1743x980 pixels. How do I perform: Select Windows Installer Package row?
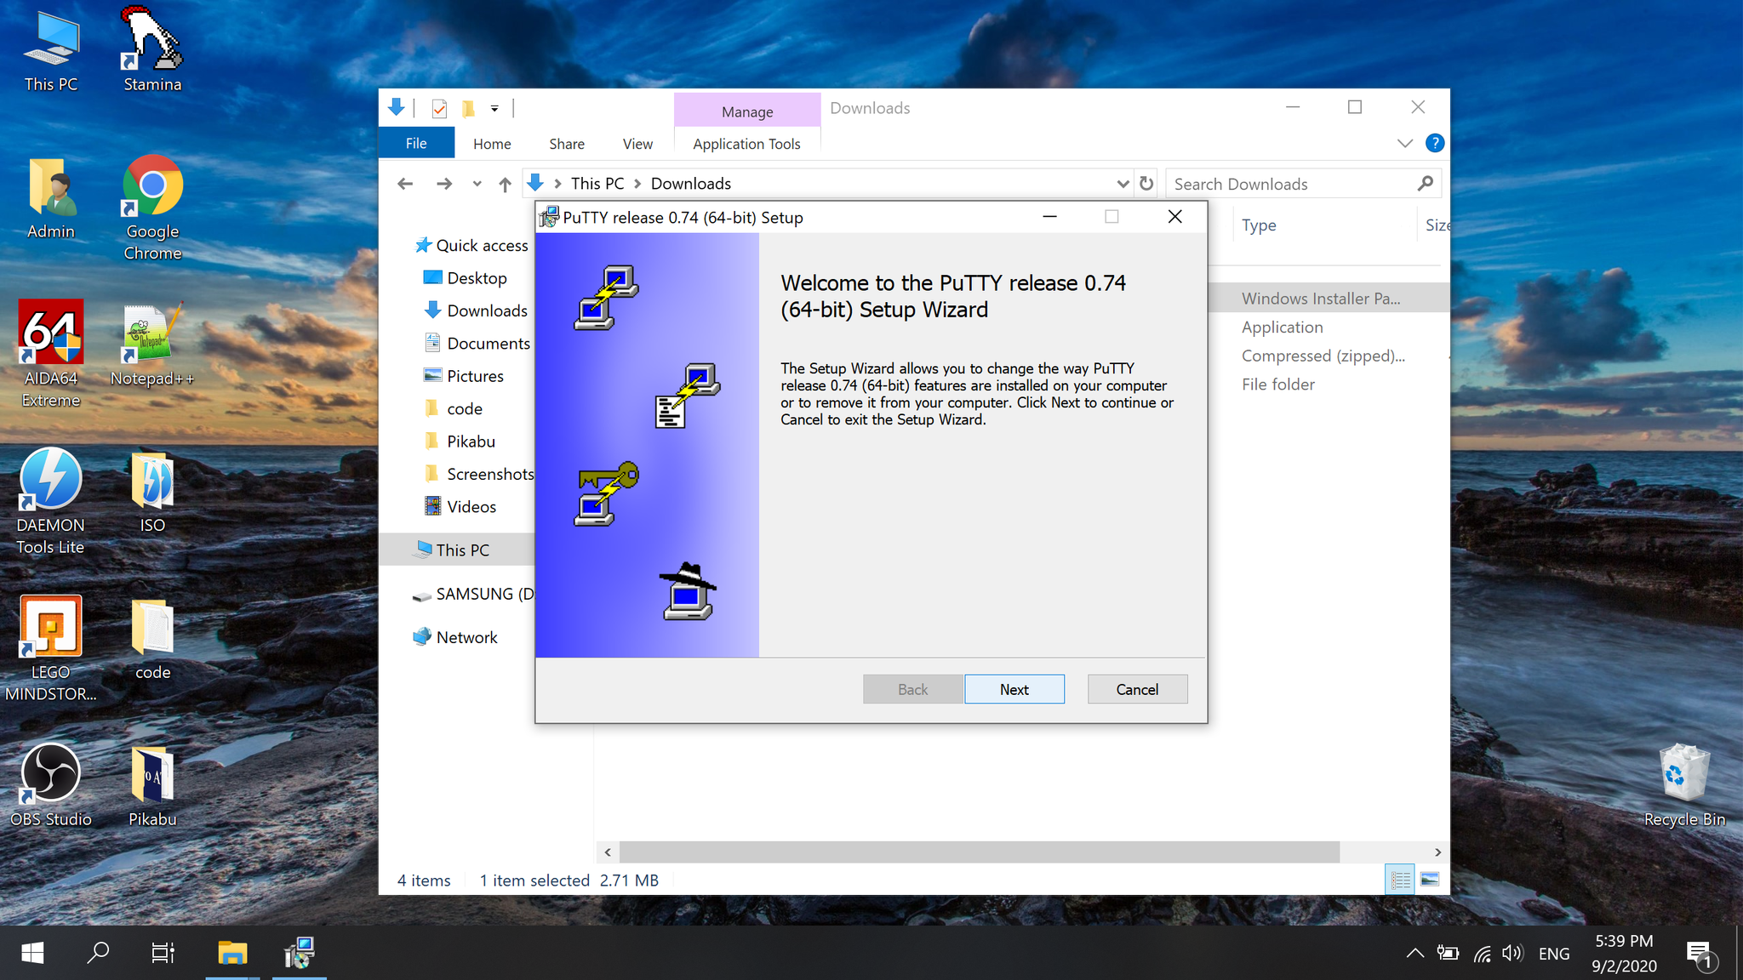click(x=1329, y=299)
